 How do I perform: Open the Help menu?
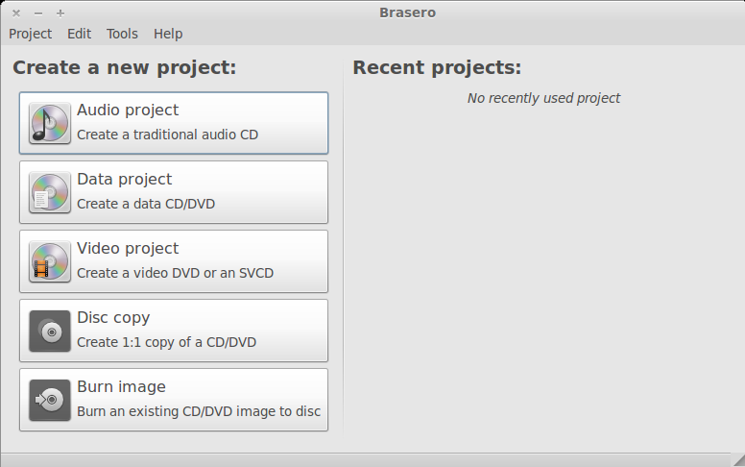point(168,34)
